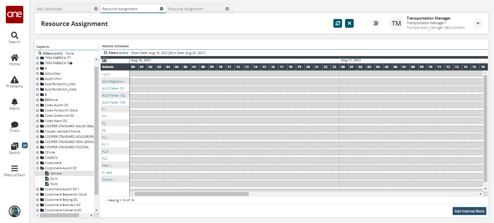Click the calendar icon above Vehicle column
The image size is (494, 223).
tap(104, 60)
